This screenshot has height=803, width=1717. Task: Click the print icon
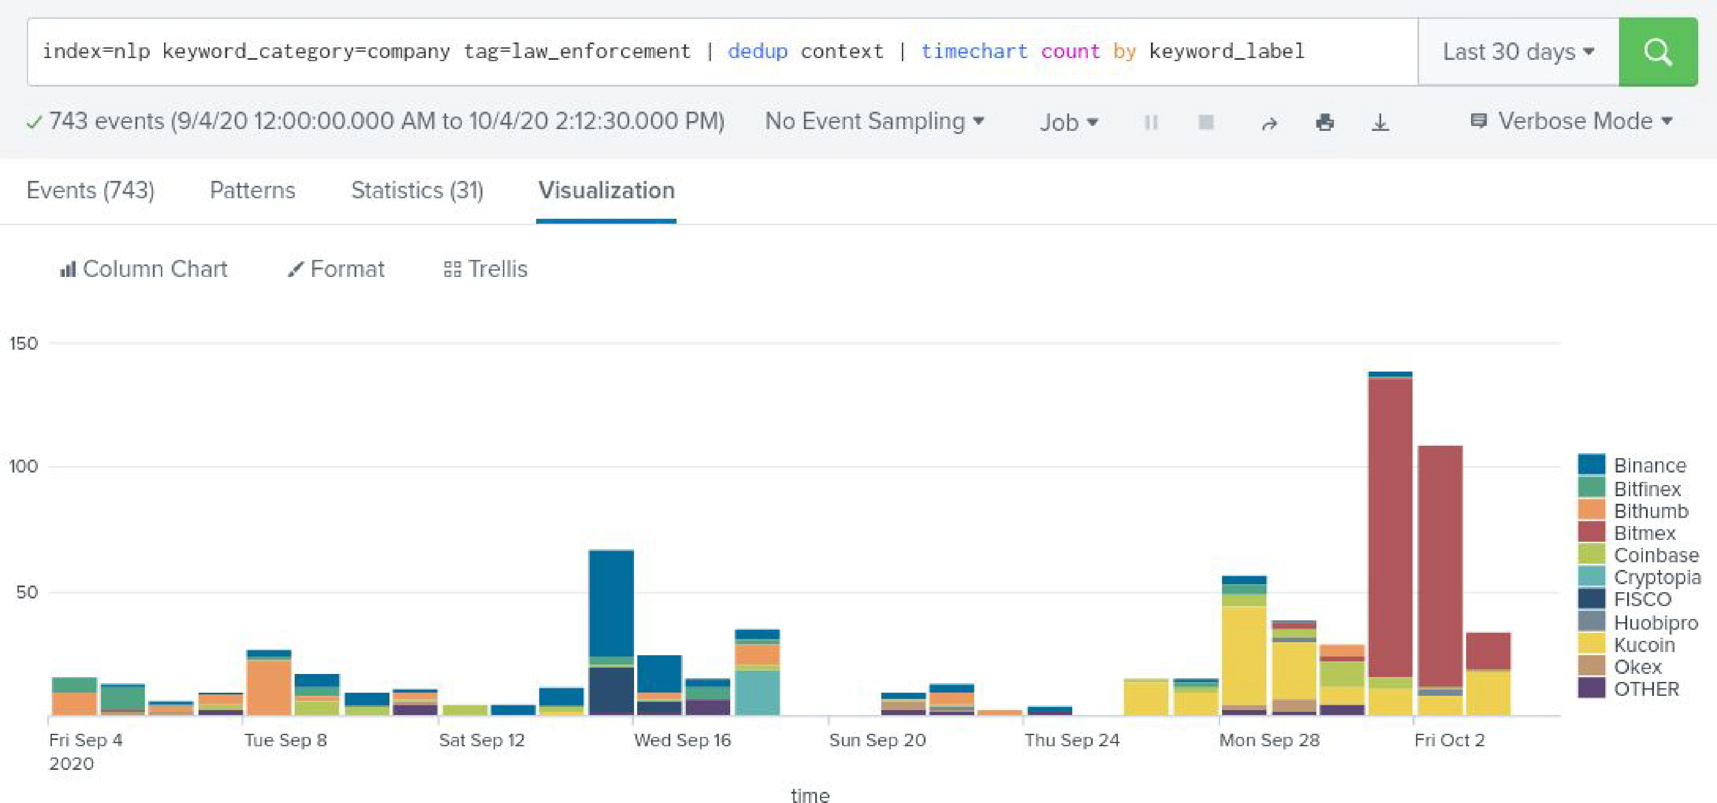coord(1324,122)
